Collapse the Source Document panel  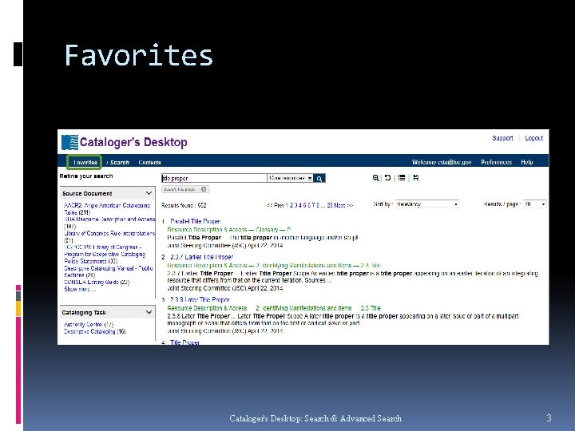coord(149,193)
